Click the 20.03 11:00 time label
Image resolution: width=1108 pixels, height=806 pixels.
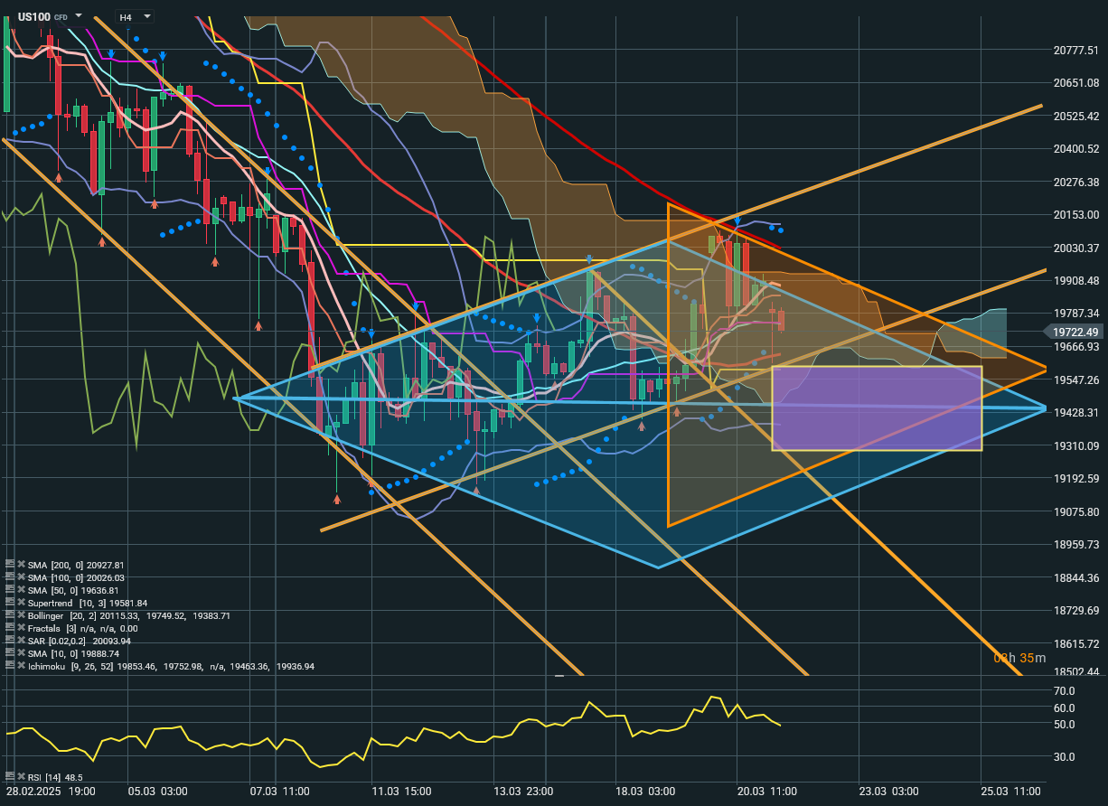point(766,791)
